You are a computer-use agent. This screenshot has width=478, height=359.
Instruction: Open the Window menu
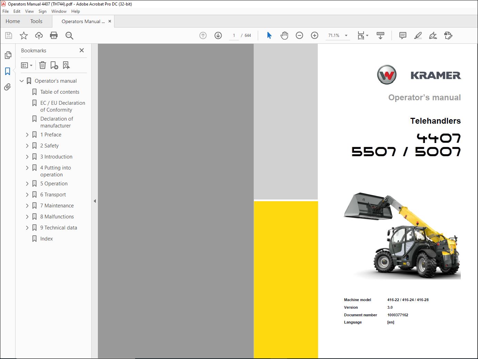pos(59,11)
